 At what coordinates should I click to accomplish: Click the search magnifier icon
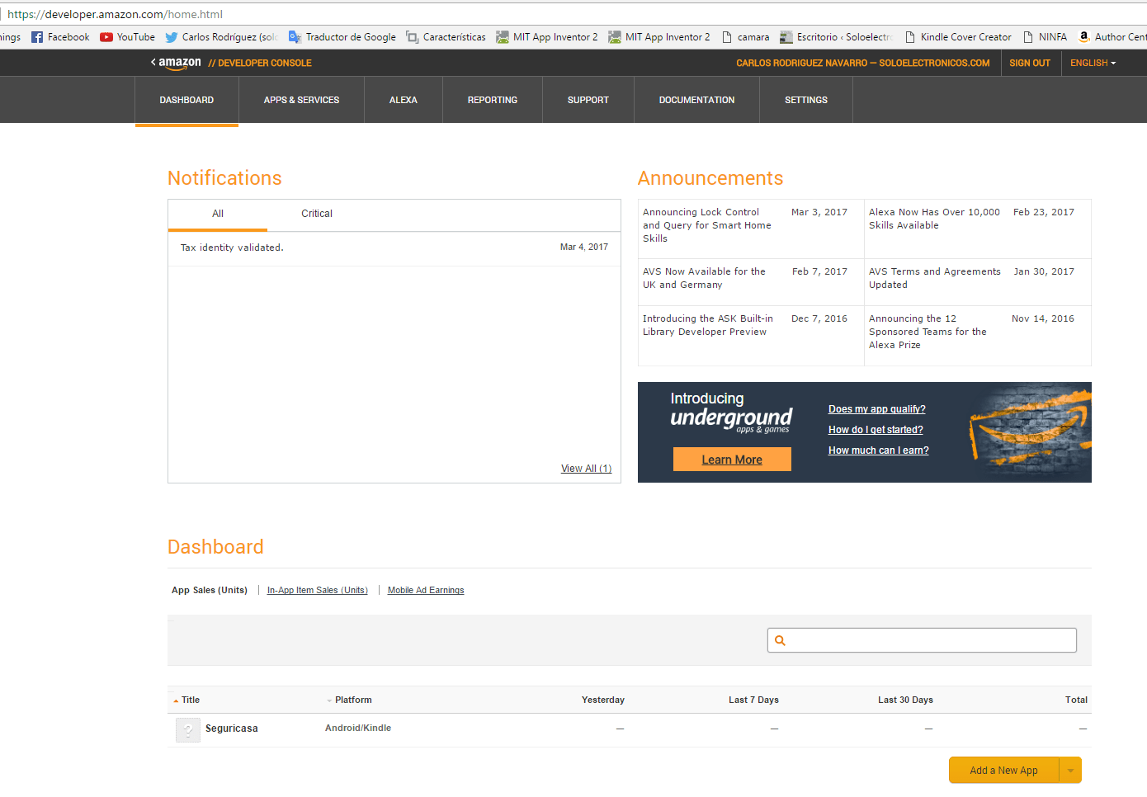click(x=780, y=640)
